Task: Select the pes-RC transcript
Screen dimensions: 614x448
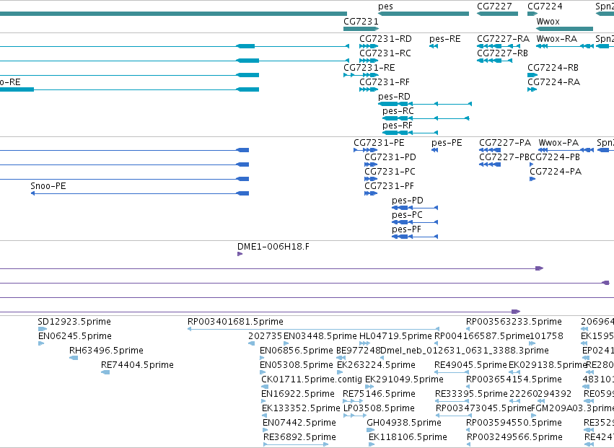Action: 426,118
